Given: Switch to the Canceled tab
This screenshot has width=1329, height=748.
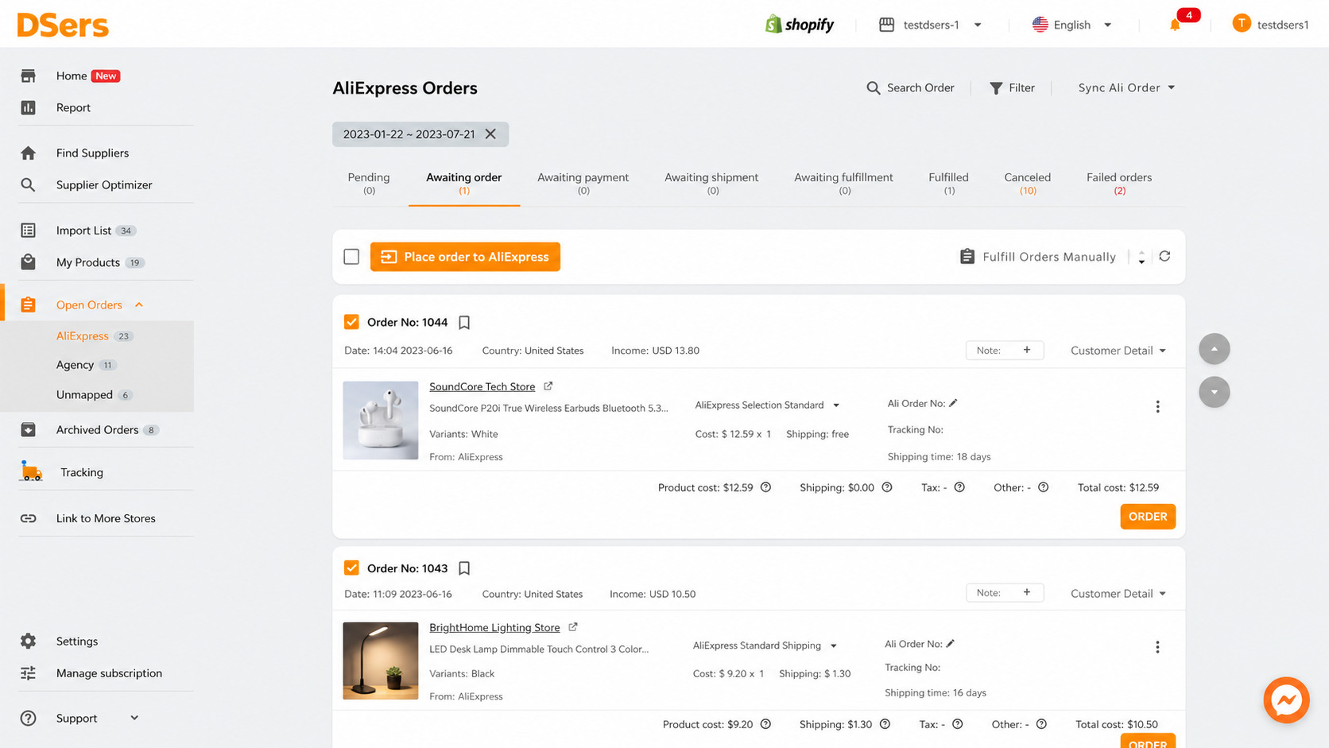Looking at the screenshot, I should point(1027,183).
